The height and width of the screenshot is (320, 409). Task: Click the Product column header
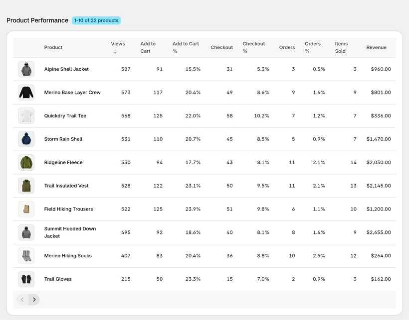point(53,47)
